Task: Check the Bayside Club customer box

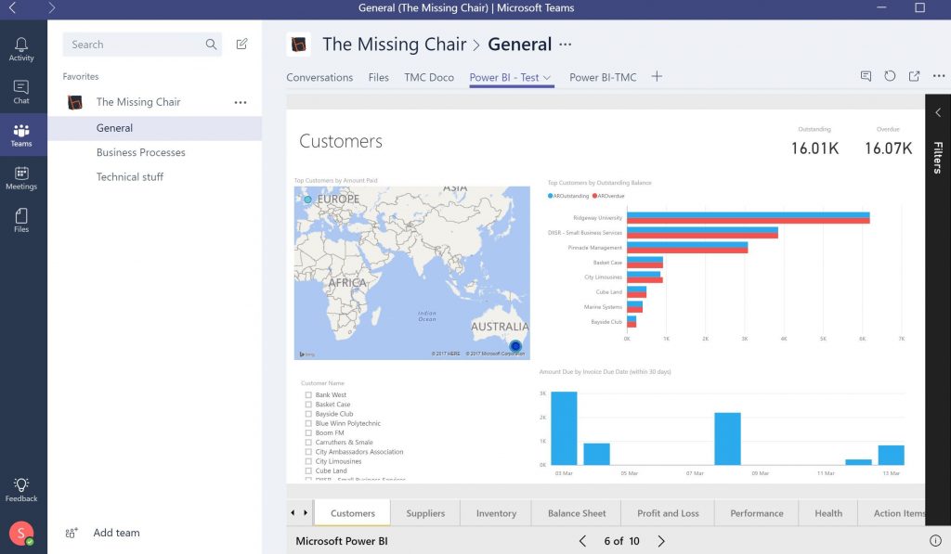Action: point(308,414)
